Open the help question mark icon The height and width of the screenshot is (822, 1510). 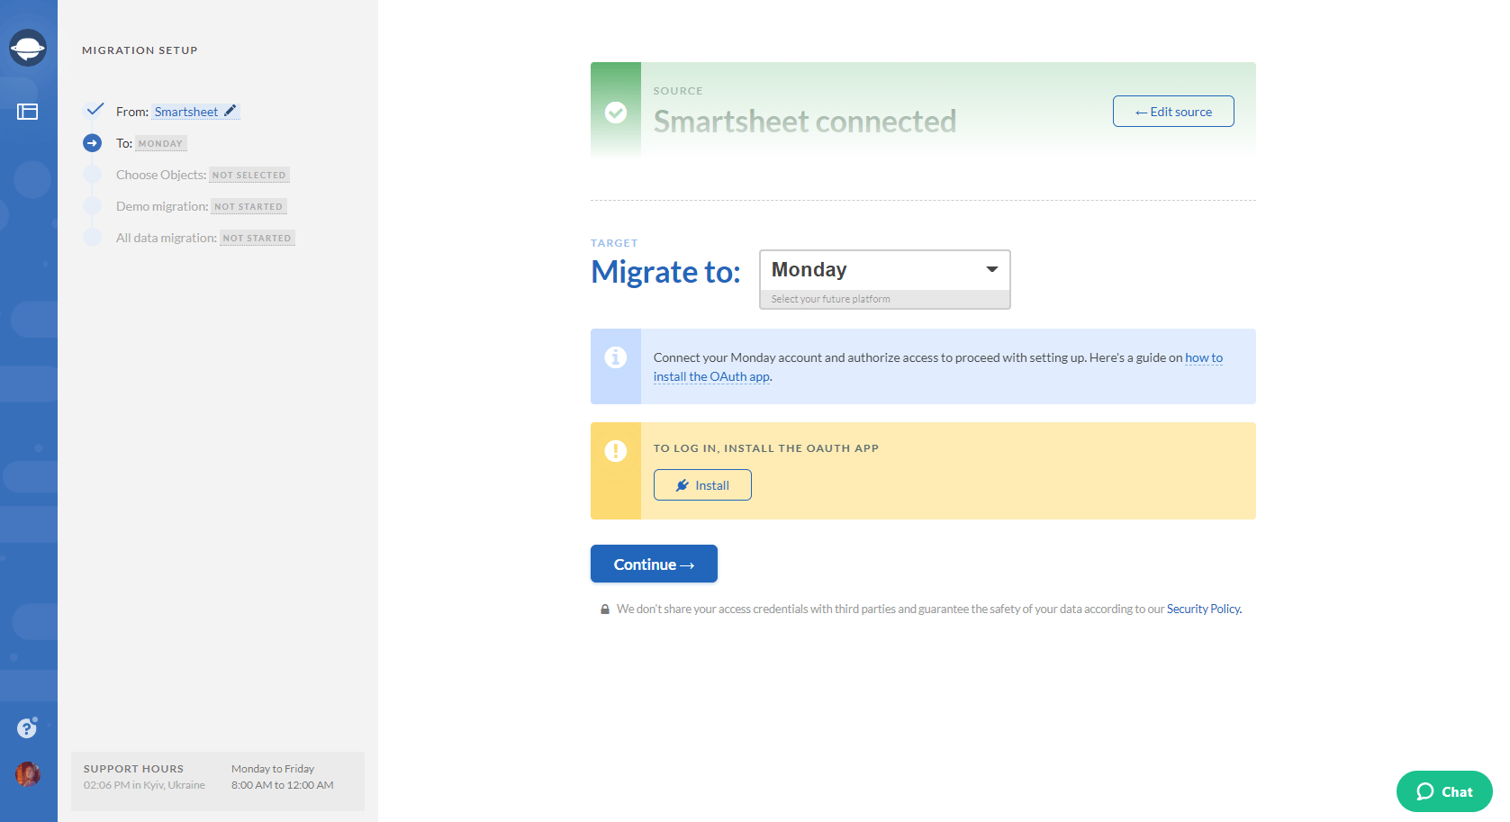tap(27, 727)
